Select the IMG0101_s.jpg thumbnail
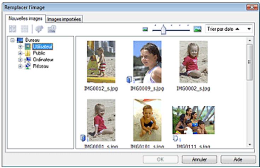The height and width of the screenshot is (168, 260). [x=147, y=120]
